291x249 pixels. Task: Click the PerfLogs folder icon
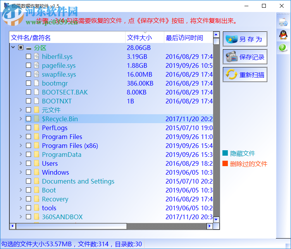[x=36, y=127]
